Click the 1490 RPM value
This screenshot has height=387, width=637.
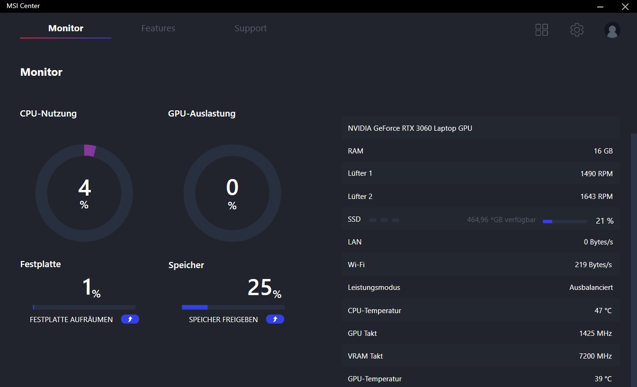pyautogui.click(x=597, y=174)
